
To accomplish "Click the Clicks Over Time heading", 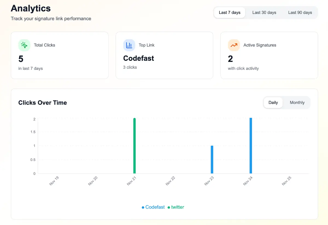I will click(x=43, y=103).
